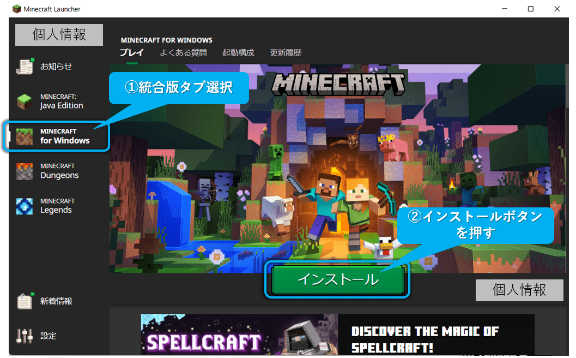Image resolution: width=576 pixels, height=358 pixels.
Task: Close the Minecraft Launcher window
Action: 557,9
